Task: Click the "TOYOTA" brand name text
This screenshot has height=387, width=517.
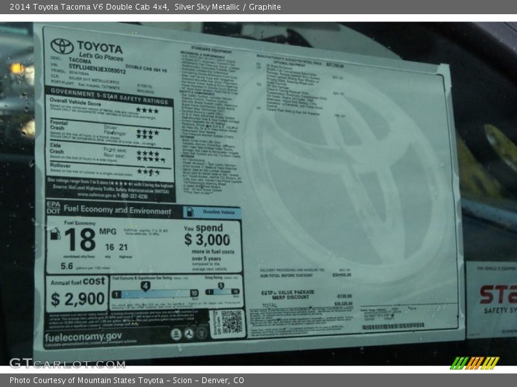Action: [100, 47]
